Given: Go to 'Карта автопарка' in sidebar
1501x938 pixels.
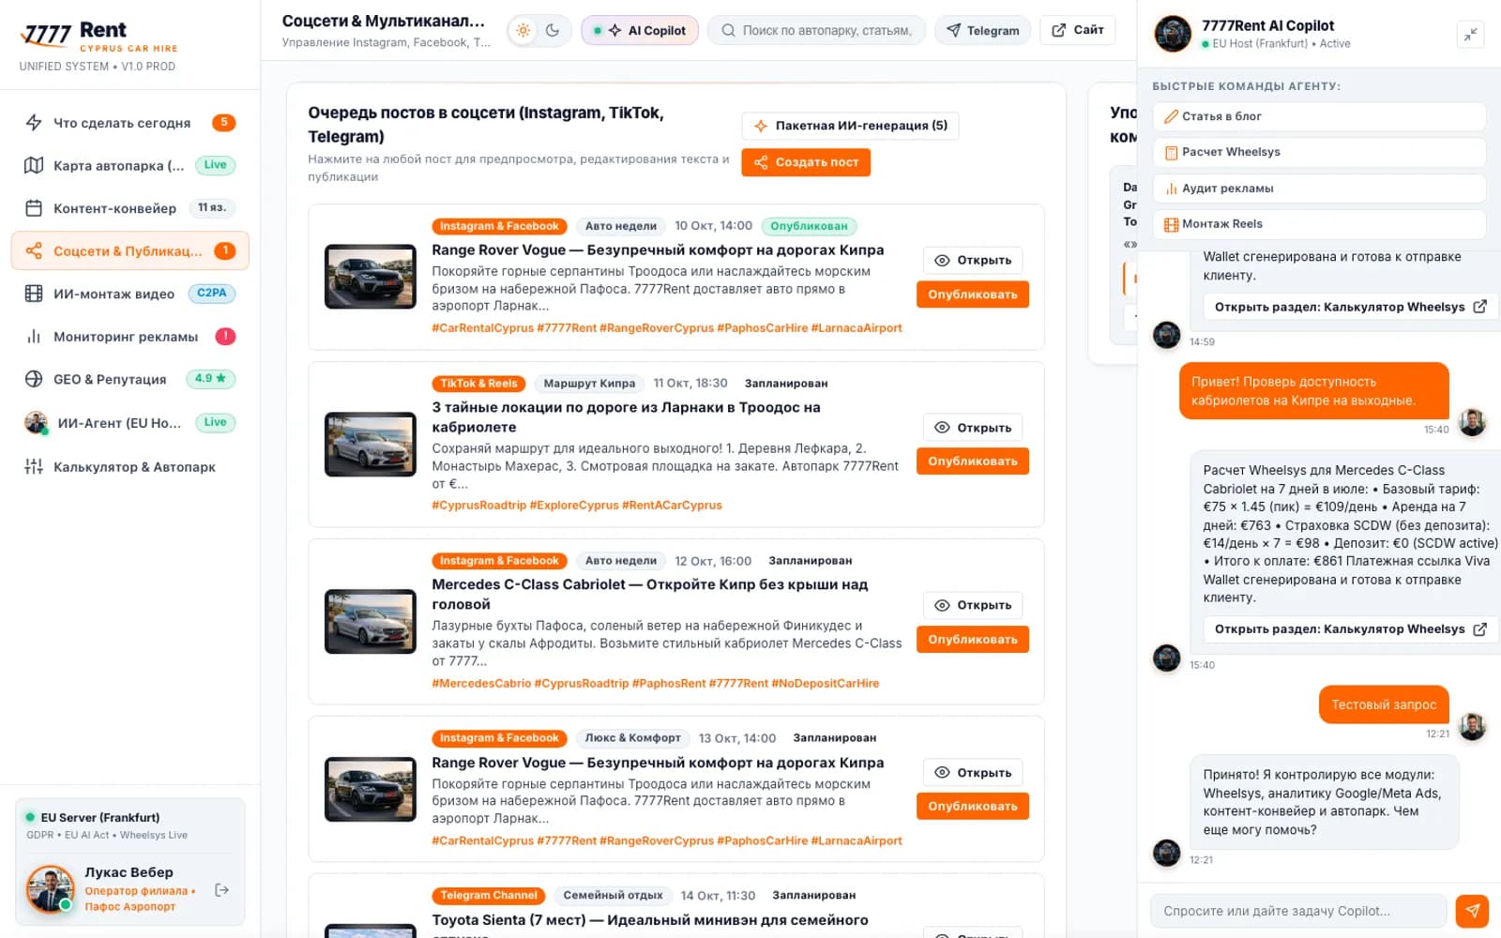Looking at the screenshot, I should (x=130, y=165).
